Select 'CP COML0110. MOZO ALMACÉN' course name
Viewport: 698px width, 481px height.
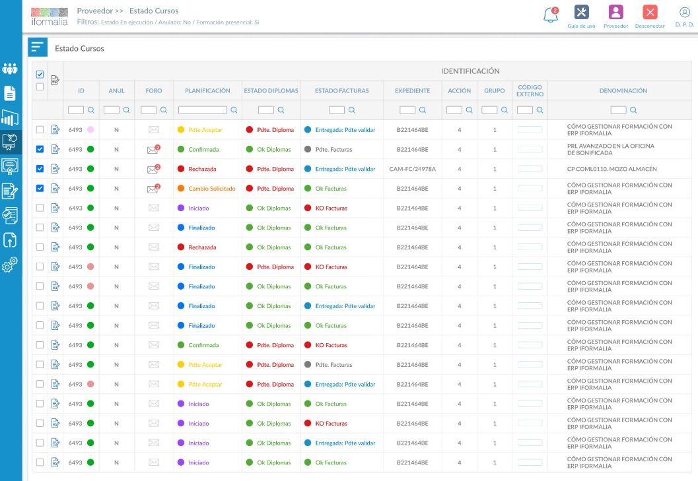611,169
